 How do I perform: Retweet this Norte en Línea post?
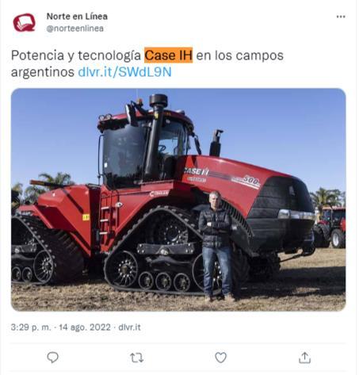tap(136, 358)
